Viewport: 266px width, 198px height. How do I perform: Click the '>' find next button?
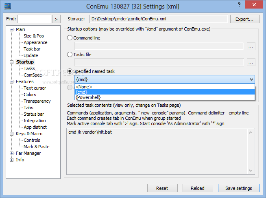[x=56, y=19]
